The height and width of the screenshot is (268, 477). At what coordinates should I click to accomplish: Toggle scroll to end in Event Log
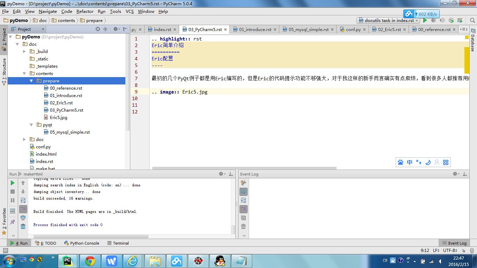pyautogui.click(x=243, y=209)
